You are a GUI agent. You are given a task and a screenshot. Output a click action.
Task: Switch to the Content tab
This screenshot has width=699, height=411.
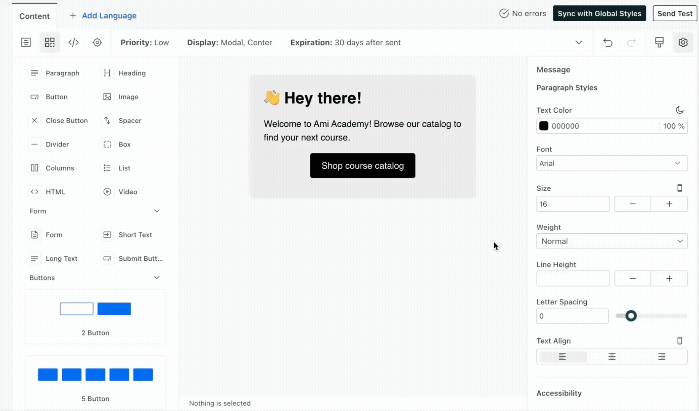point(34,16)
